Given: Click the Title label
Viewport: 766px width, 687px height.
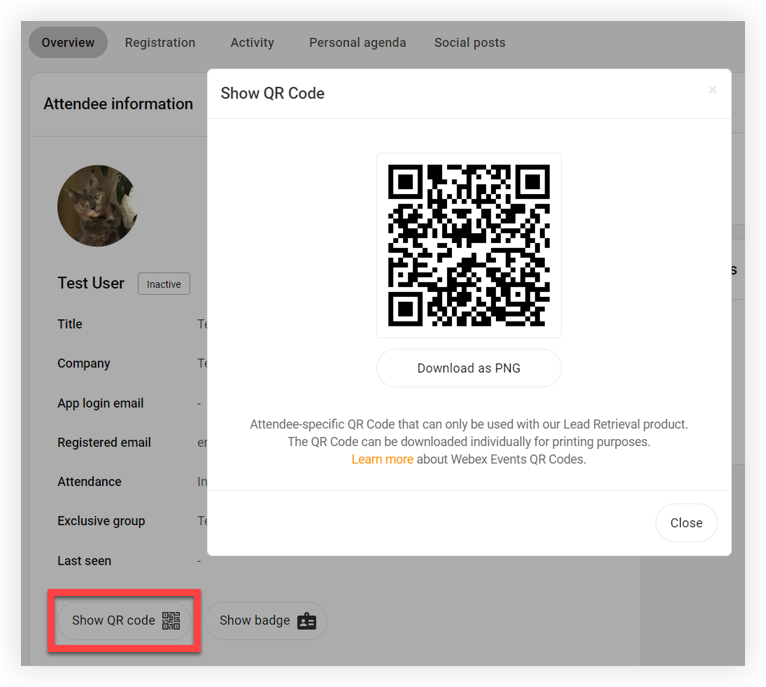Looking at the screenshot, I should 70,324.
